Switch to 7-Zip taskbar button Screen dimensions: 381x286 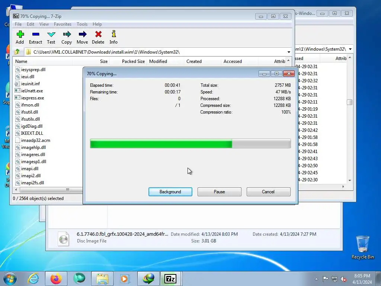(170, 279)
